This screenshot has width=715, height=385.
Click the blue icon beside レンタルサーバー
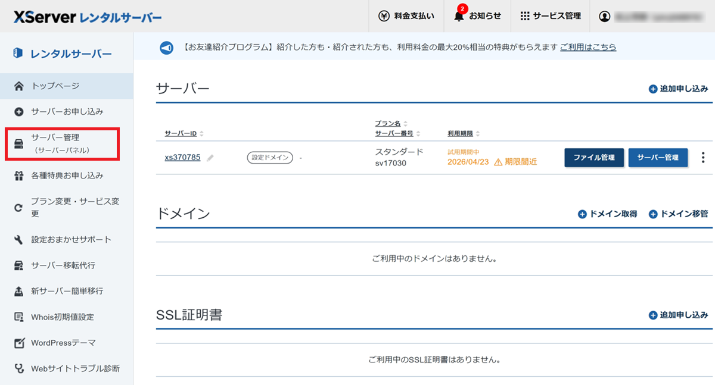(18, 54)
